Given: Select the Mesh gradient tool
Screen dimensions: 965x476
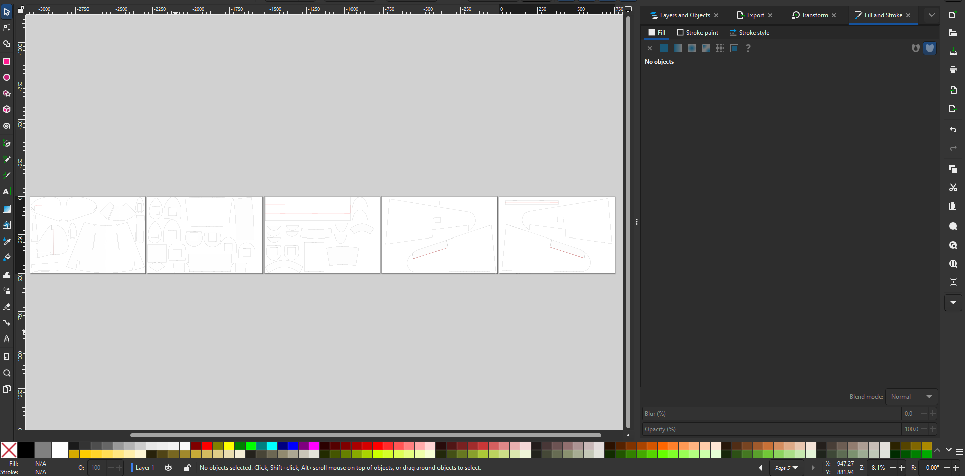Looking at the screenshot, I should click(x=7, y=225).
